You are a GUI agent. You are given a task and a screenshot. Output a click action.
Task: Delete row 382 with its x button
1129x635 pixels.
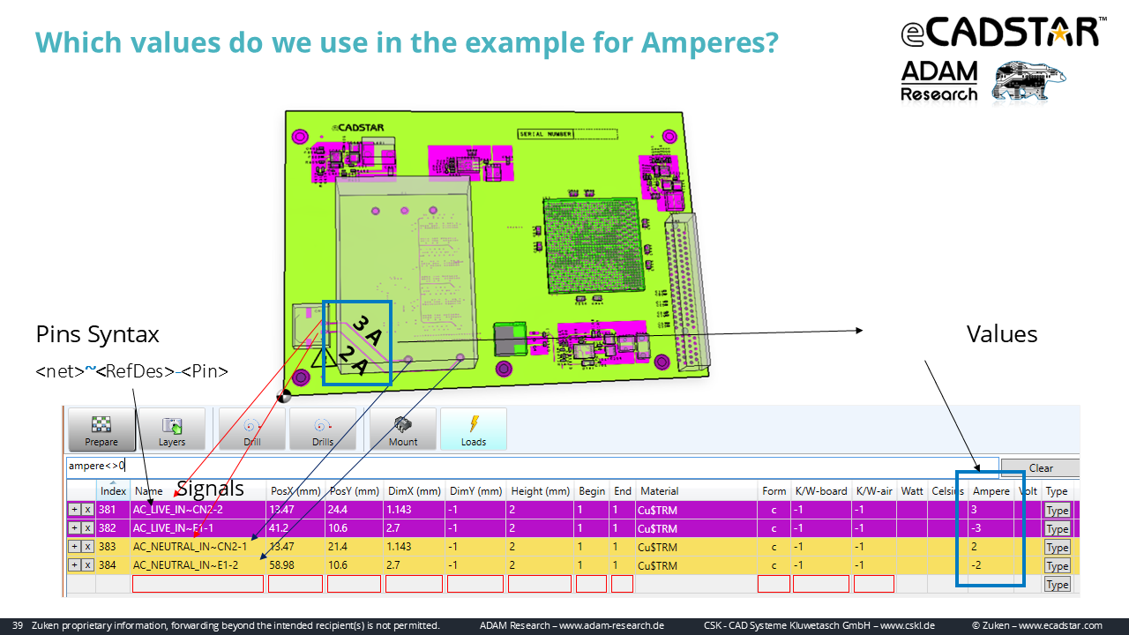pos(87,528)
